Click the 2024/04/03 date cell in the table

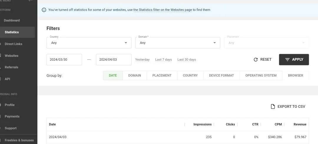pyautogui.click(x=58, y=137)
